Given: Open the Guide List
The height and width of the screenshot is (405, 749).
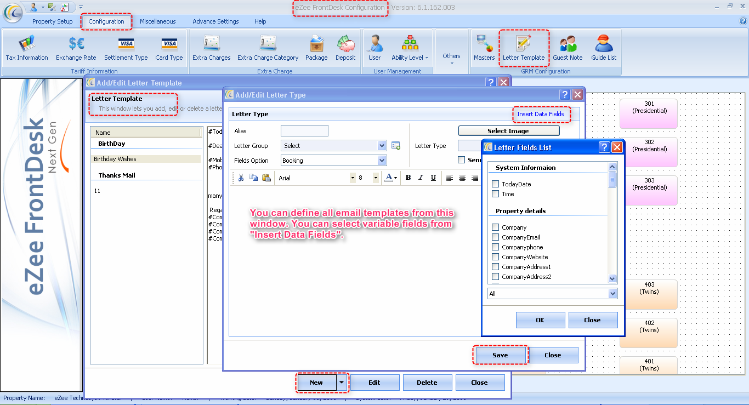Looking at the screenshot, I should tap(604, 48).
